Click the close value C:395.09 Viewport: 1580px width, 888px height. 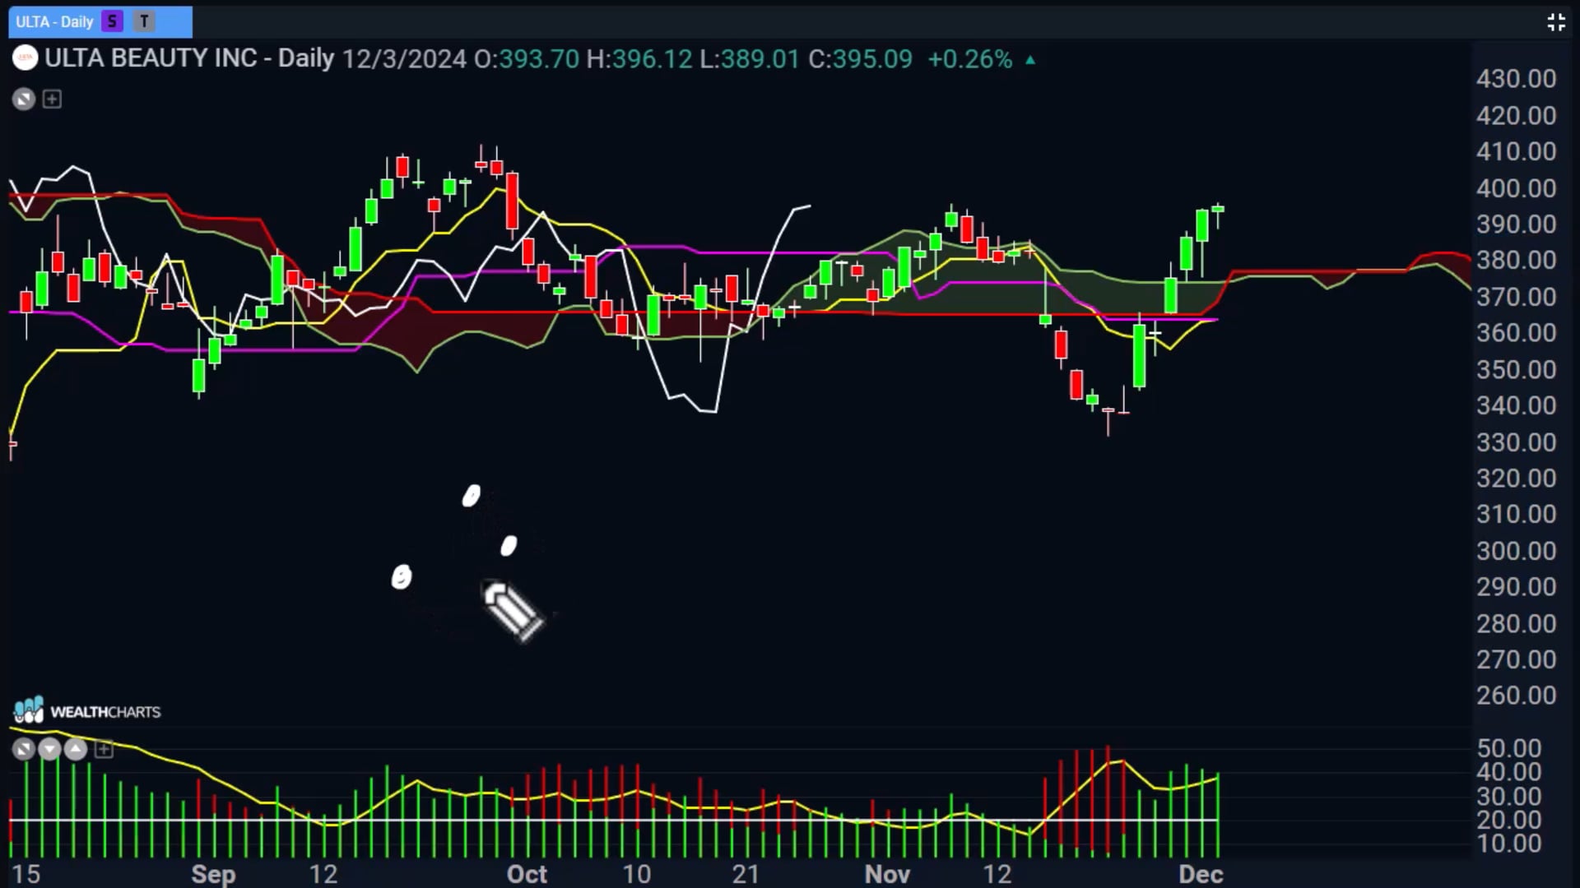tap(860, 59)
